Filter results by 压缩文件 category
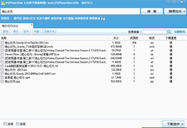 click(x=49, y=32)
